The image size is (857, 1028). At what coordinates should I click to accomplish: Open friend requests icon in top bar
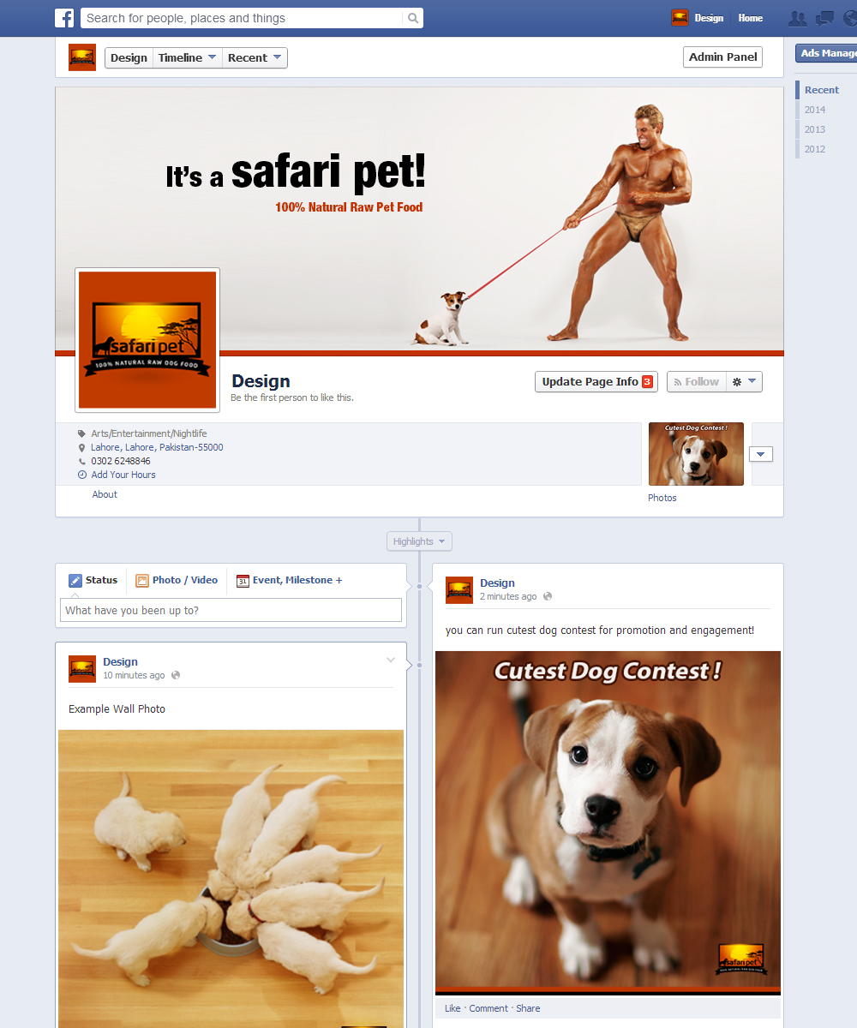[x=797, y=18]
